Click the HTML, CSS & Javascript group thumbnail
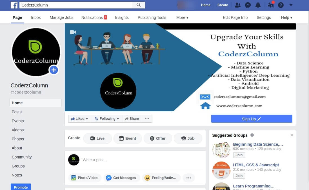This screenshot has height=190, width=309. [x=221, y=171]
